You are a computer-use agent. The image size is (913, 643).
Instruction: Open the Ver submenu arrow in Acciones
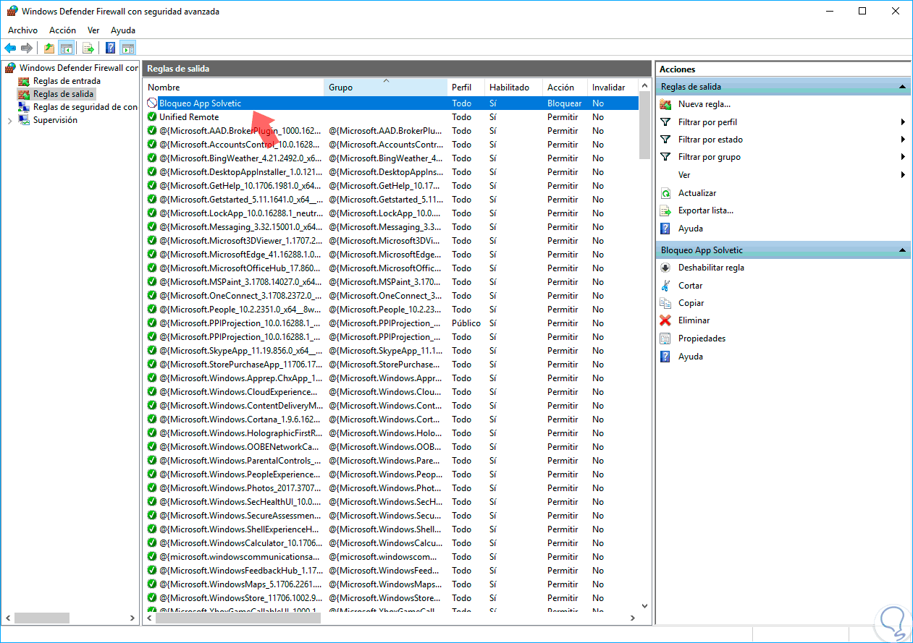[903, 175]
